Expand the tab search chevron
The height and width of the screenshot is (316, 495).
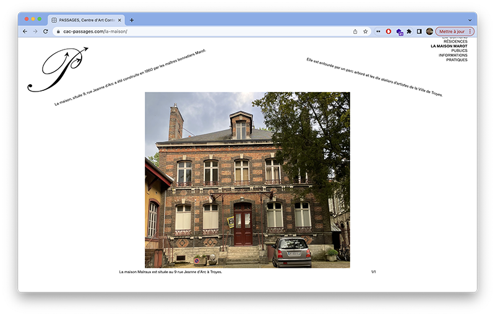pos(470,20)
